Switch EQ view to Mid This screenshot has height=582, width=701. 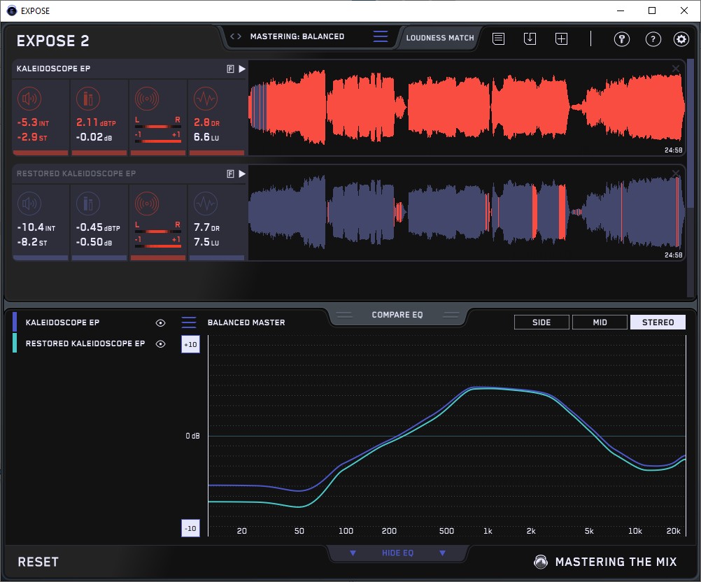(x=600, y=322)
